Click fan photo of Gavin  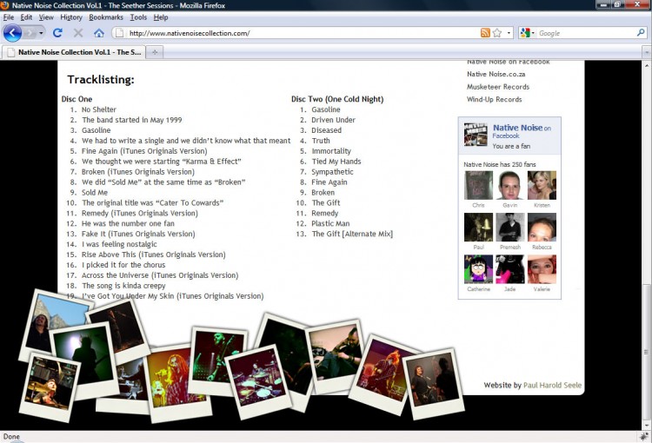[x=509, y=185]
